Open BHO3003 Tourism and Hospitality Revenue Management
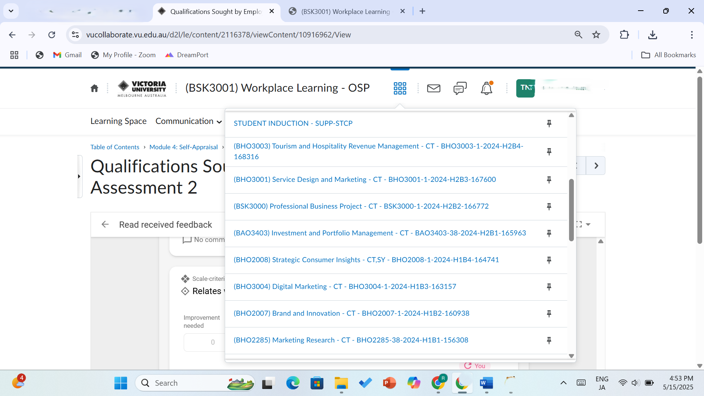Viewport: 704px width, 396px height. (378, 151)
